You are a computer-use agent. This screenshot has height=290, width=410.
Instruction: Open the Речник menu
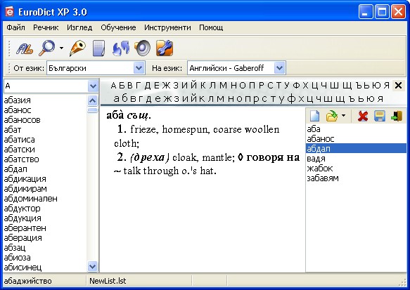point(46,27)
